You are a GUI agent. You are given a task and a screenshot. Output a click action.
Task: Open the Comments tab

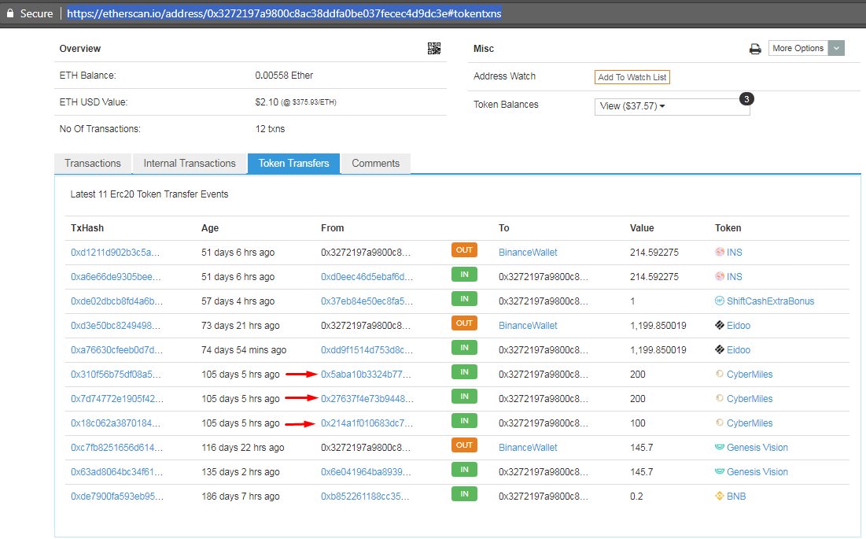[375, 164]
